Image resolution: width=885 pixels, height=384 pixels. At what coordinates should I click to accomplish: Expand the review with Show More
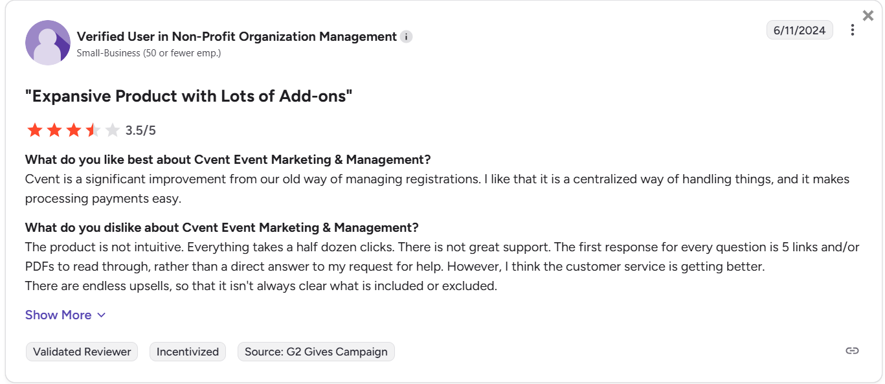click(x=58, y=315)
